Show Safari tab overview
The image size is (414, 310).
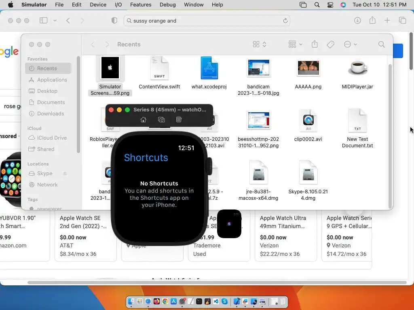[402, 21]
